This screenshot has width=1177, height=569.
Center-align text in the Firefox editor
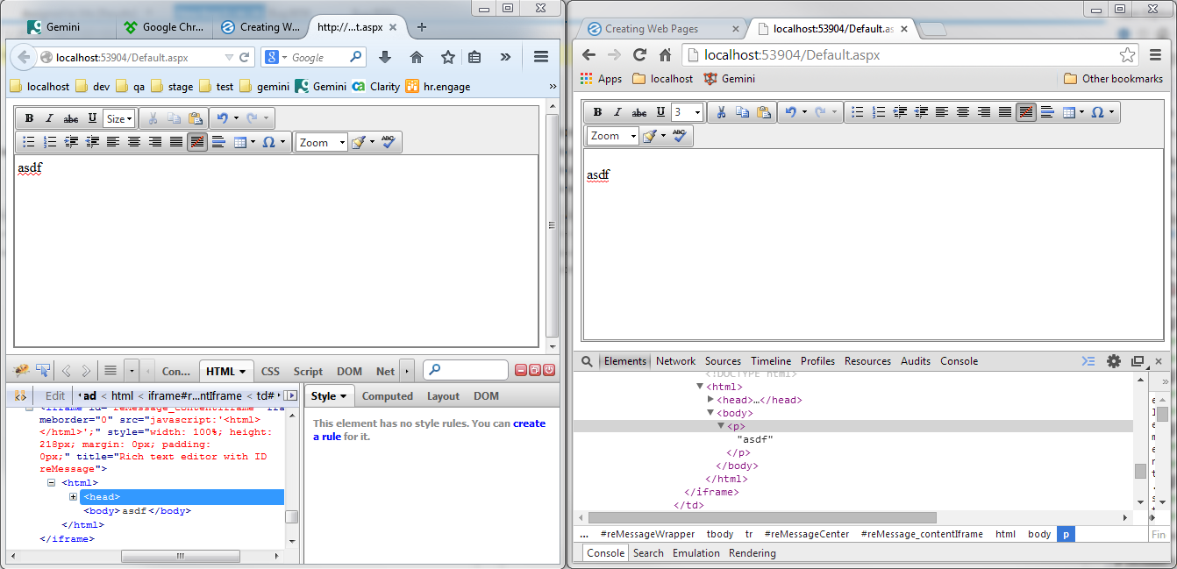[x=134, y=142]
